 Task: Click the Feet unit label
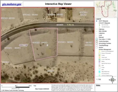35,86
